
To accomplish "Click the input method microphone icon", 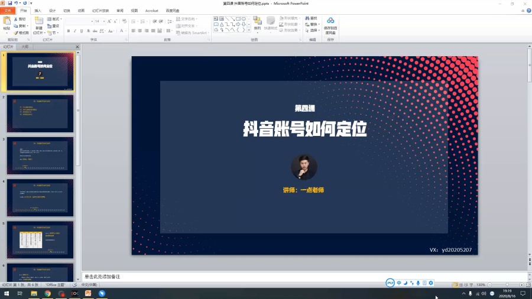I will (418, 282).
